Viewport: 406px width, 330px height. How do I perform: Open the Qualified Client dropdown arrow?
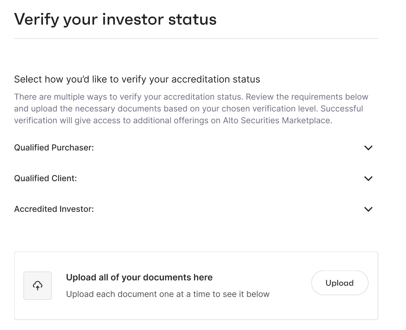(x=368, y=179)
